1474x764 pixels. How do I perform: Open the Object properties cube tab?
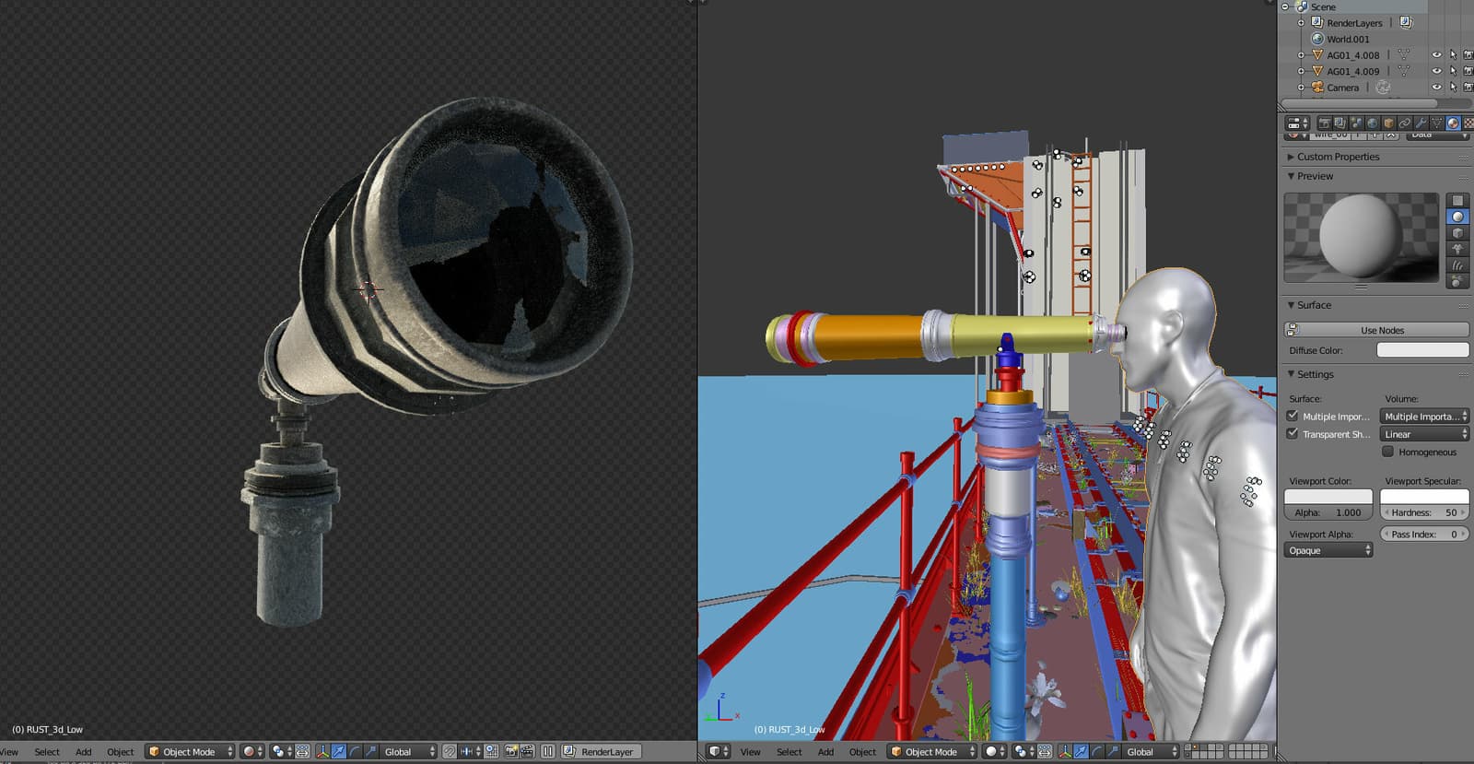[1388, 123]
